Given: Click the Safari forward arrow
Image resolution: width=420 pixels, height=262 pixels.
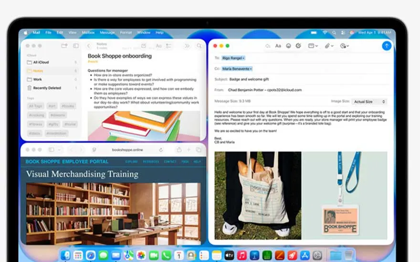Looking at the screenshot, I should point(82,150).
